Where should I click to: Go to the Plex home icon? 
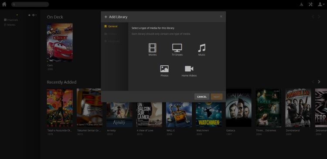click(4, 4)
